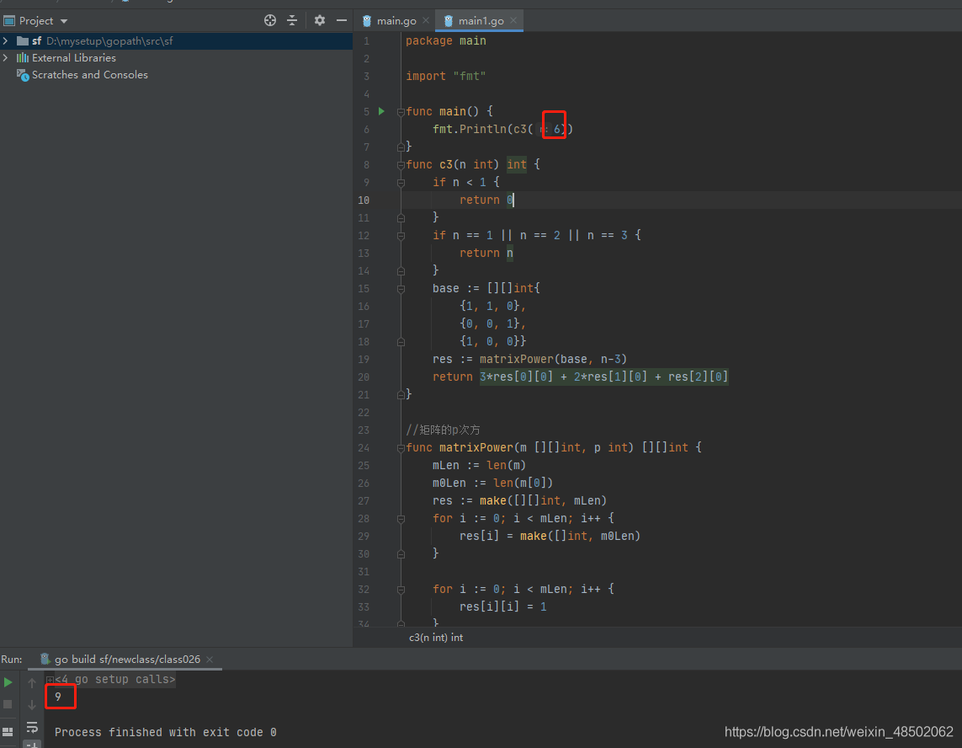Fold the 'if n == 1' block at line 12
The image size is (962, 748).
click(401, 236)
